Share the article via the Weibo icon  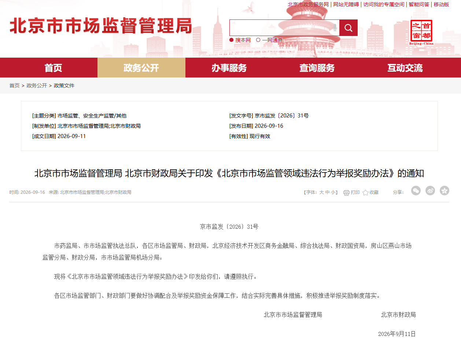(x=430, y=191)
